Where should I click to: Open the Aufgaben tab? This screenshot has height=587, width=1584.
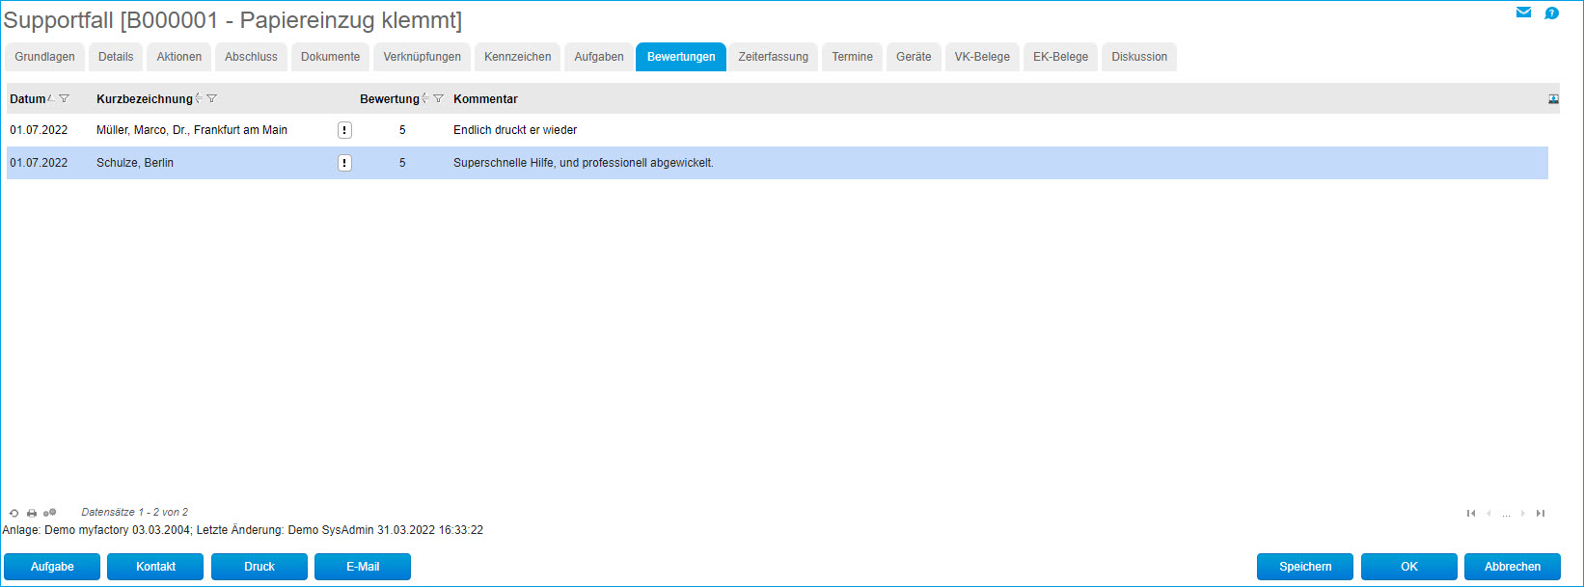(599, 57)
